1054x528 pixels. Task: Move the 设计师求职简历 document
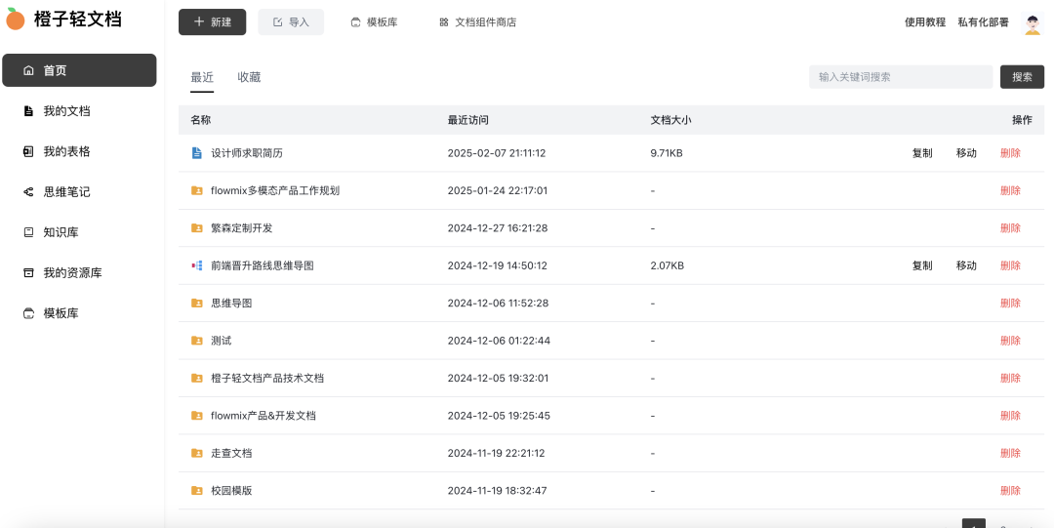tap(966, 153)
